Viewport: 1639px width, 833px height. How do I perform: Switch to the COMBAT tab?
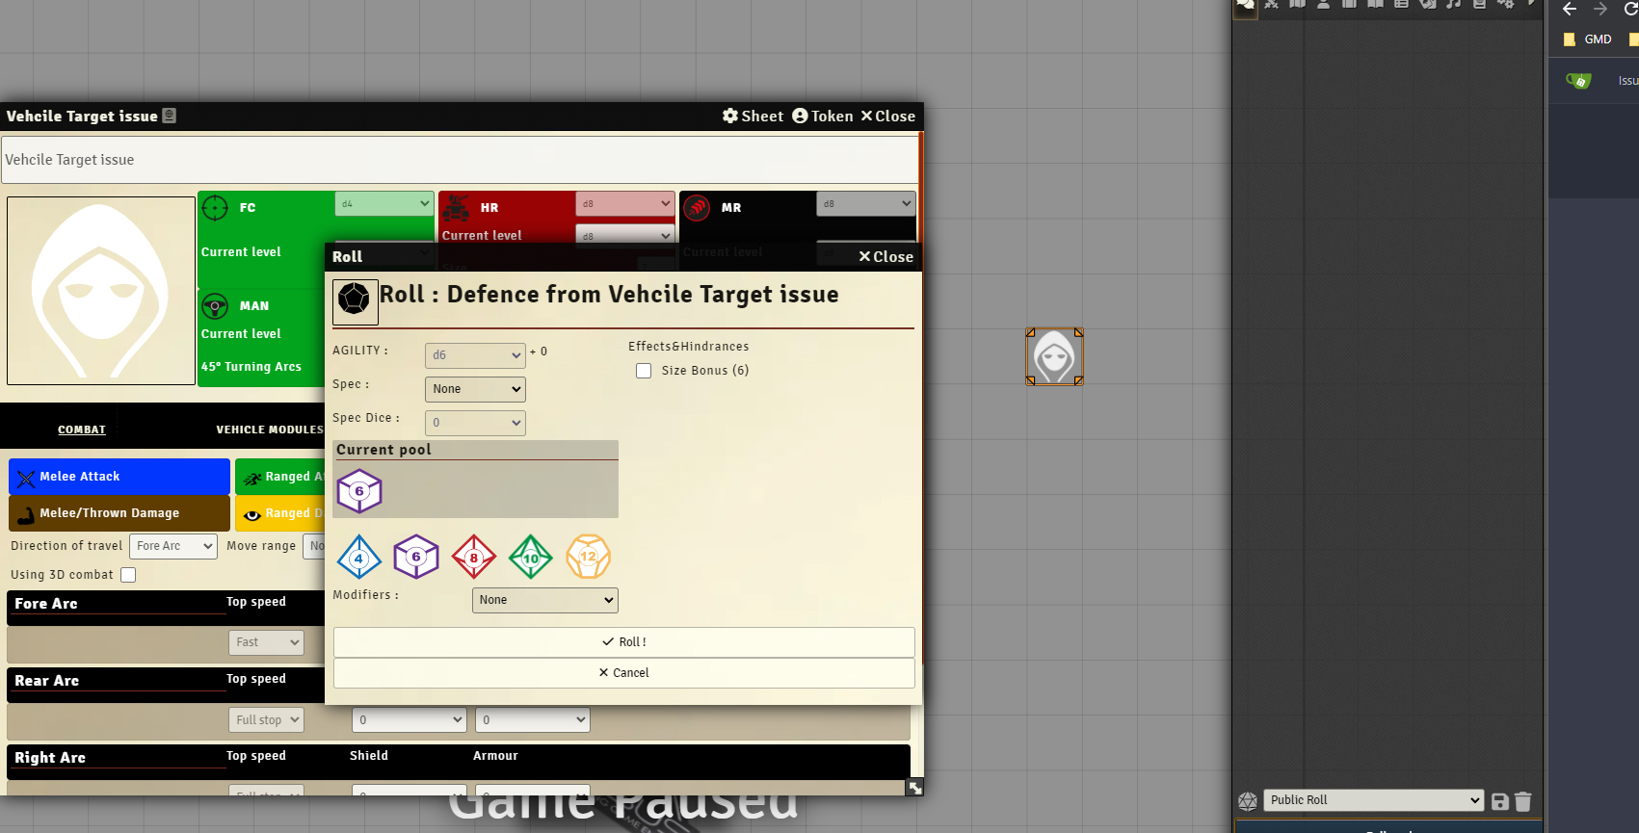point(82,430)
